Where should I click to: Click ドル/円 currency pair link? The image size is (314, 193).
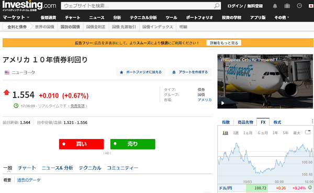pyautogui.click(x=226, y=188)
